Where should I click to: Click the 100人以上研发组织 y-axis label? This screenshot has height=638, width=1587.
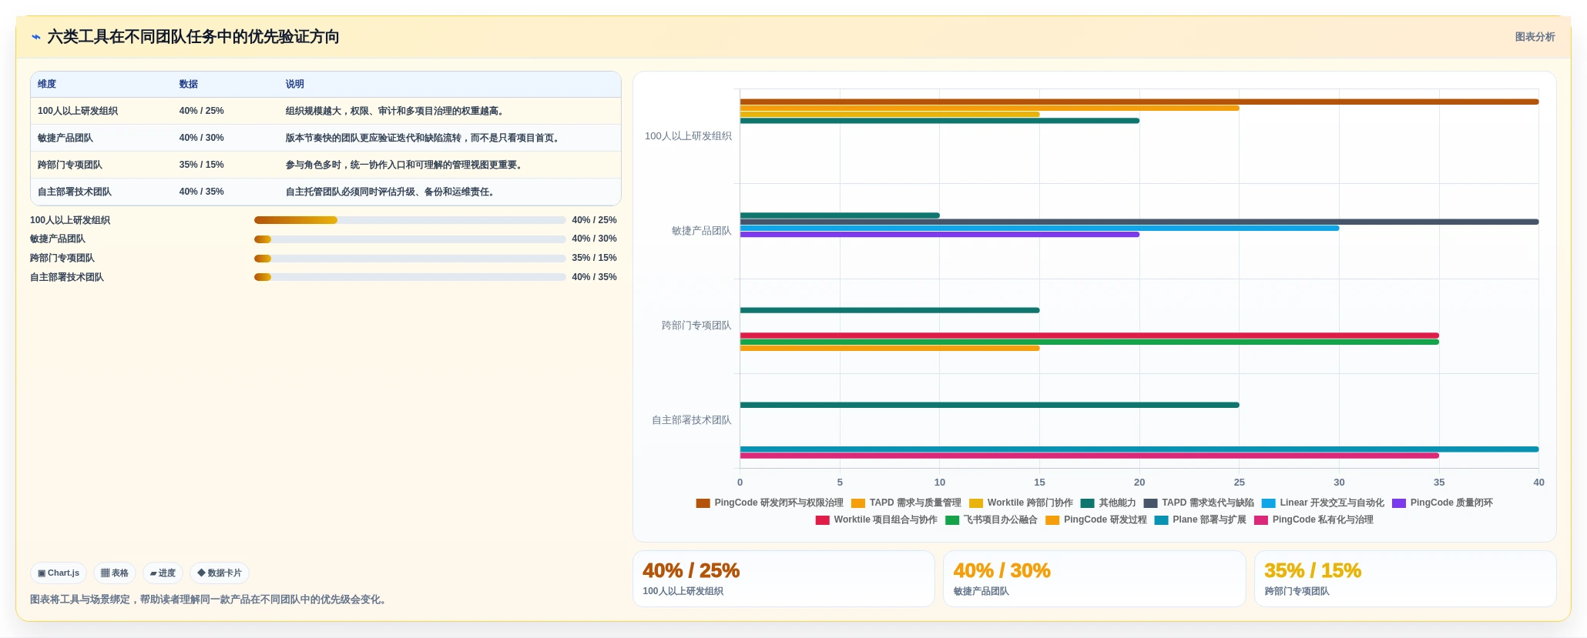[x=688, y=136]
